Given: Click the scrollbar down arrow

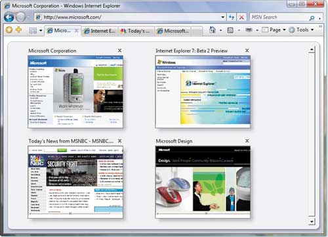Looking at the screenshot, I should pyautogui.click(x=312, y=221).
